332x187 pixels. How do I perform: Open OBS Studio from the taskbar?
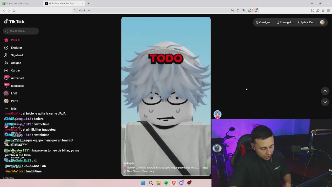[x=189, y=183]
